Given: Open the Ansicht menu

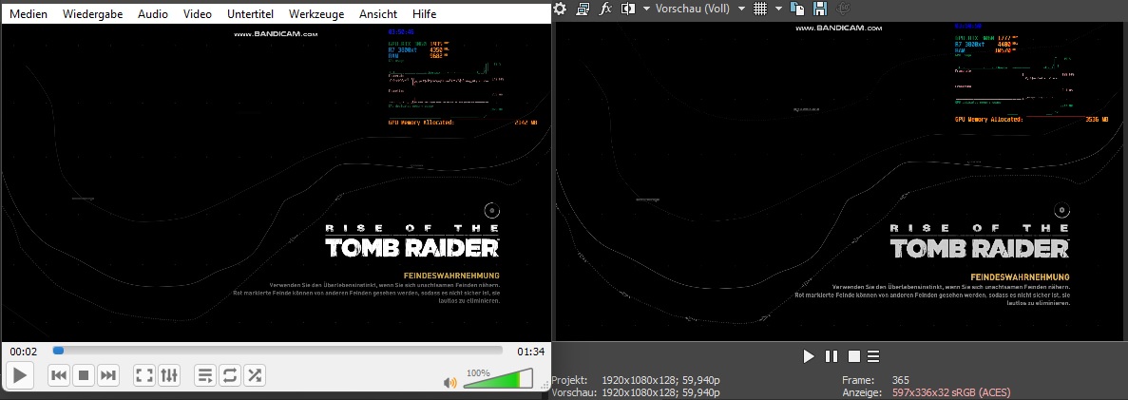Looking at the screenshot, I should (x=378, y=13).
